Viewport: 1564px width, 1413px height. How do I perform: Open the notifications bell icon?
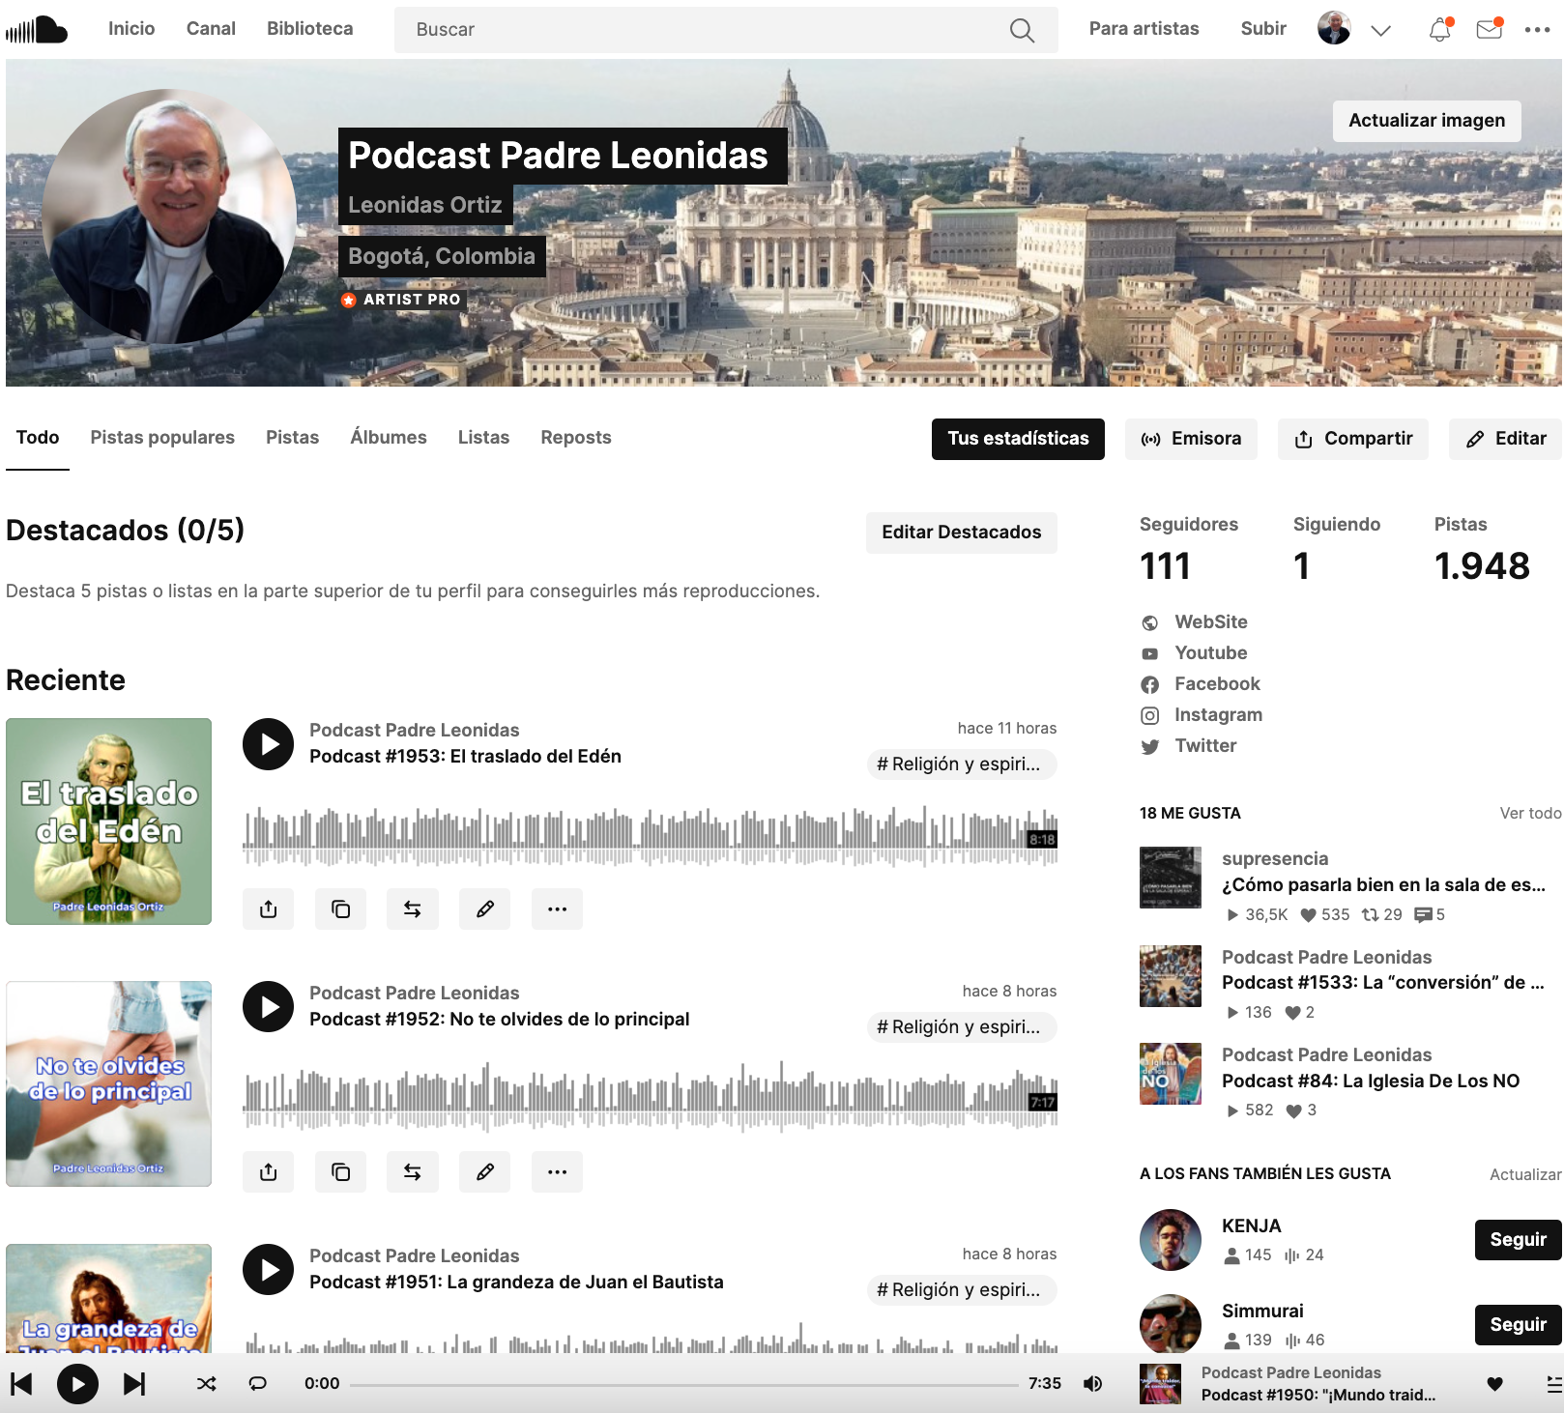[x=1439, y=29]
